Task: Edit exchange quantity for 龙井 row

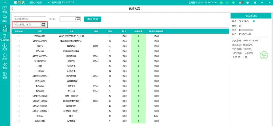Action: 139,116
